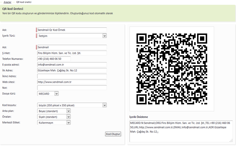Expand the Merkezli Etiket dropdown

[x=54, y=123]
